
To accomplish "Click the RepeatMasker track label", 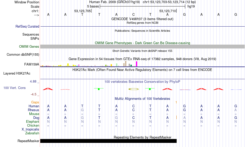I will click(x=28, y=141).
